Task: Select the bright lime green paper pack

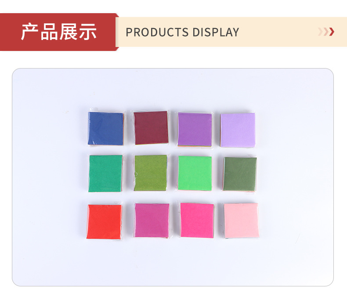Action: (x=195, y=173)
